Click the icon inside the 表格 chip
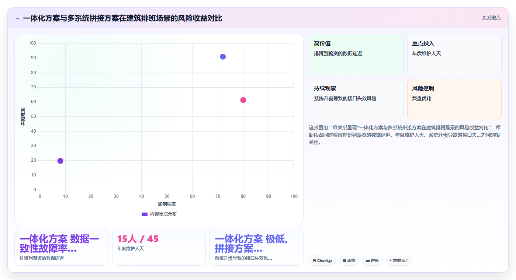The image size is (516, 280). click(x=344, y=261)
